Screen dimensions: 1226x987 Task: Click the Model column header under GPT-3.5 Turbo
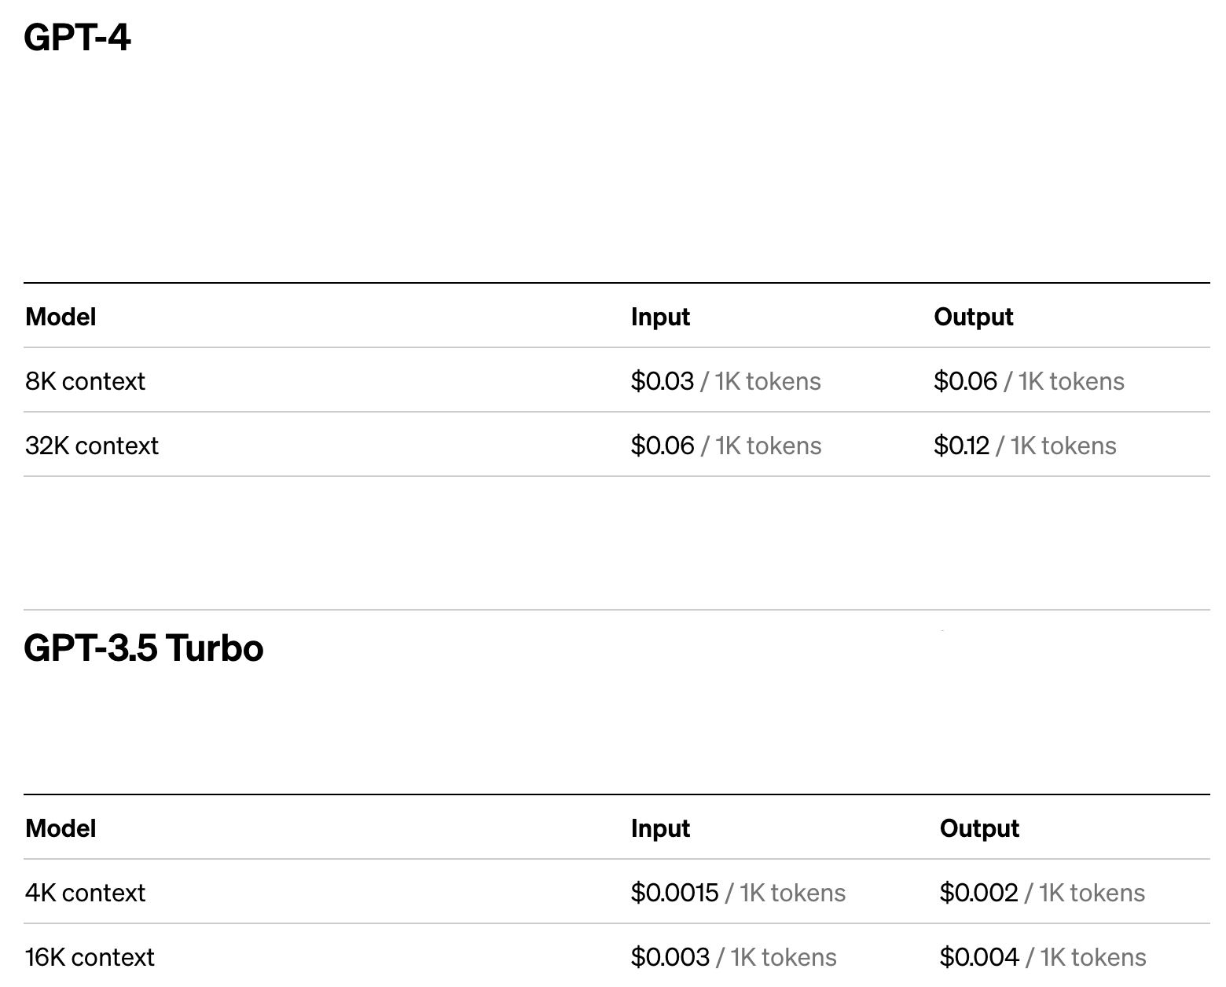pos(61,828)
